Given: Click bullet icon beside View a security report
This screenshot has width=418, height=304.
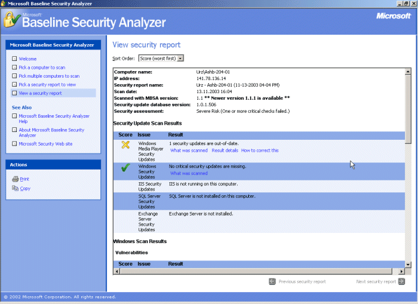Looking at the screenshot, I should coord(14,93).
